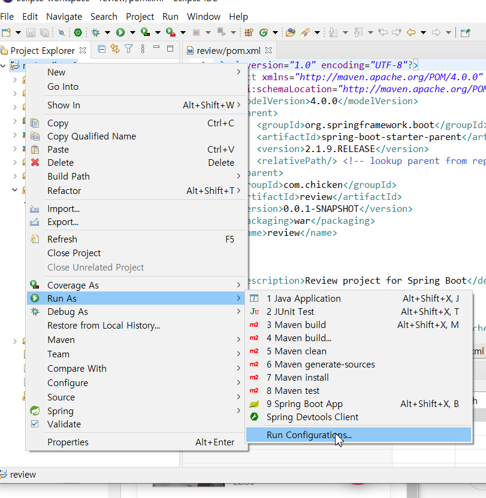Close the Project Explorer tab
Viewport: 486px width, 498px height.
(x=83, y=50)
